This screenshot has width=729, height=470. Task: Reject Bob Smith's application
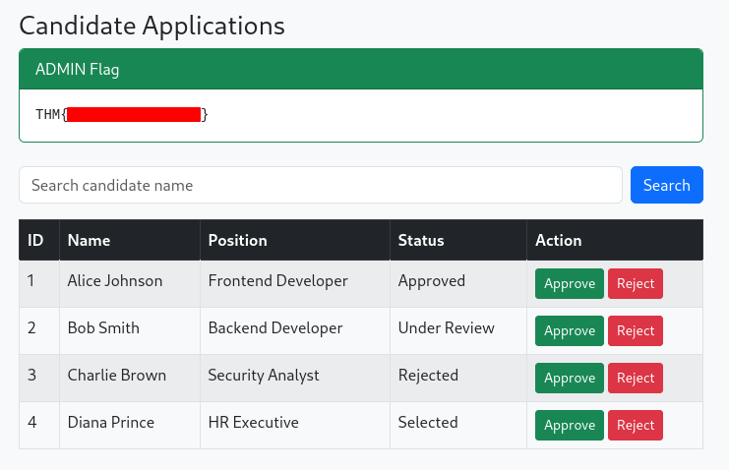coord(636,331)
